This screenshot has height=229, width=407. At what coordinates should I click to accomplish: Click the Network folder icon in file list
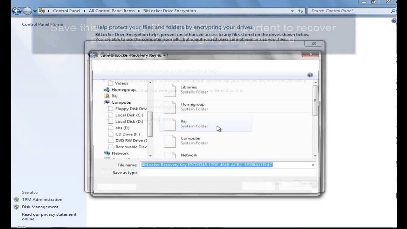170,155
